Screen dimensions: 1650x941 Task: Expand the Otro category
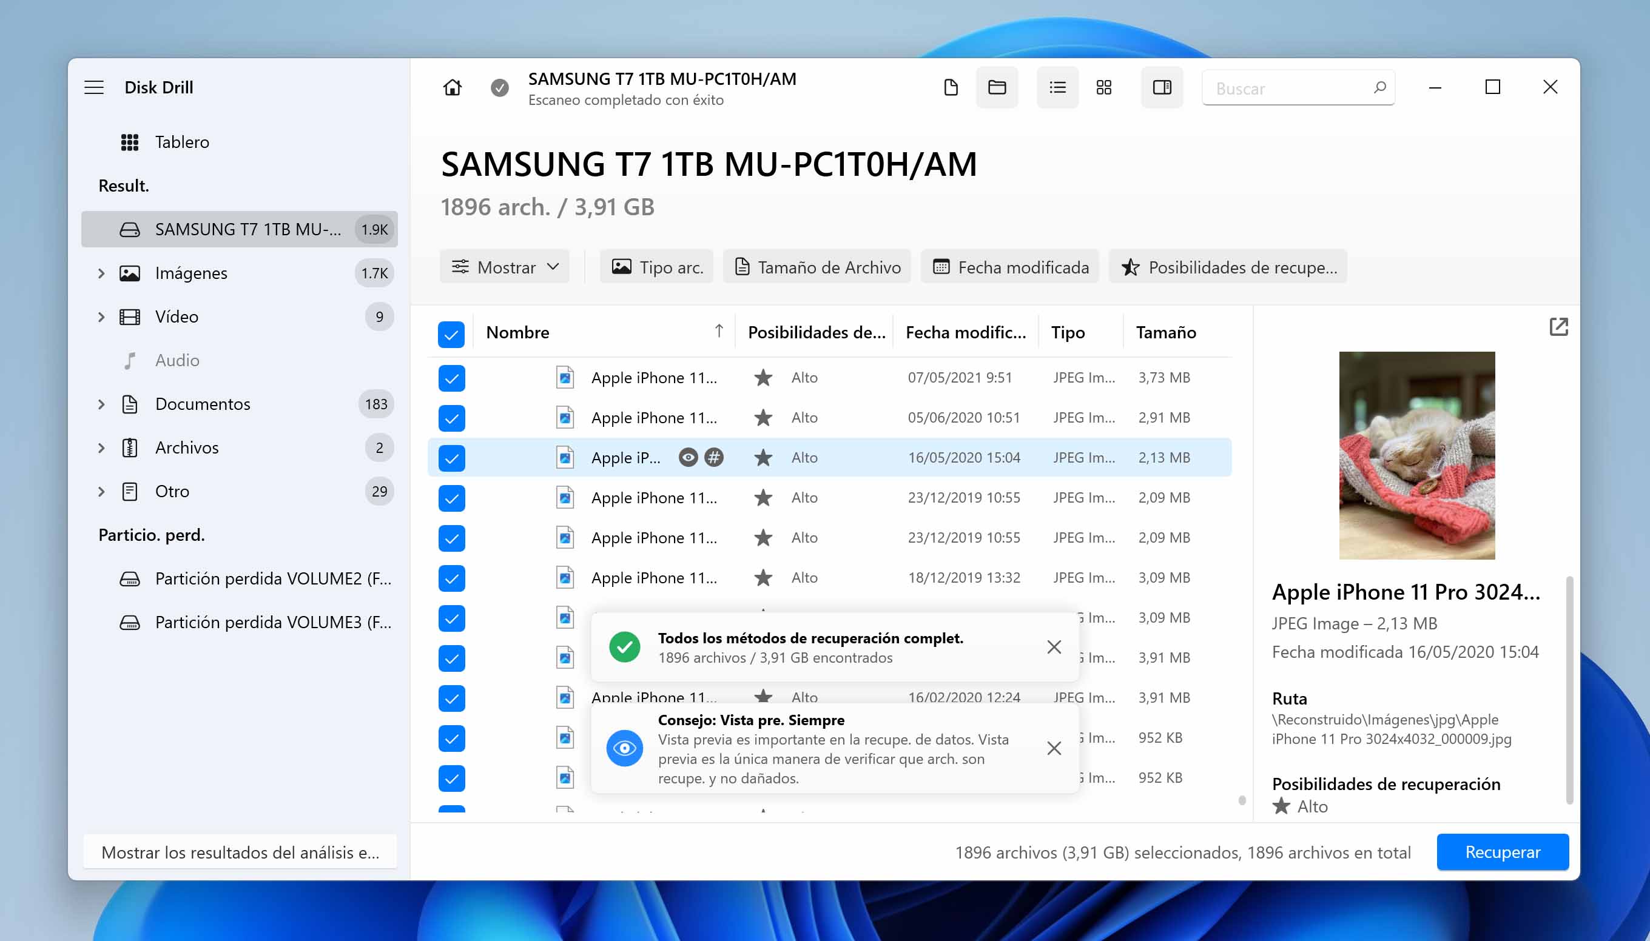click(101, 491)
